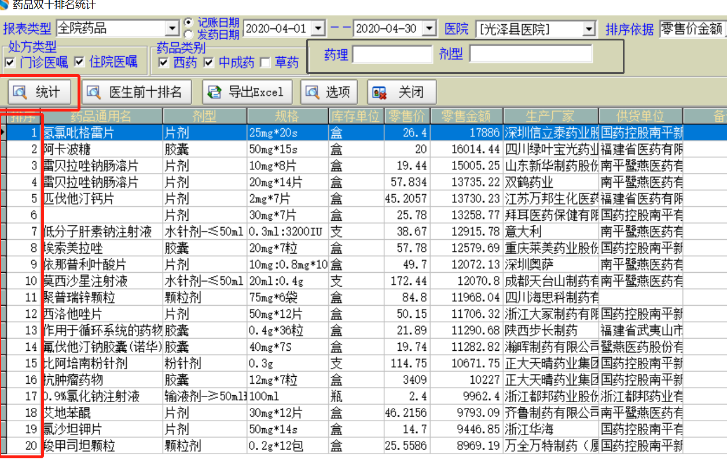727x460 pixels.
Task: Click the 依那普利叶酸片 cell
Action: coord(102,265)
